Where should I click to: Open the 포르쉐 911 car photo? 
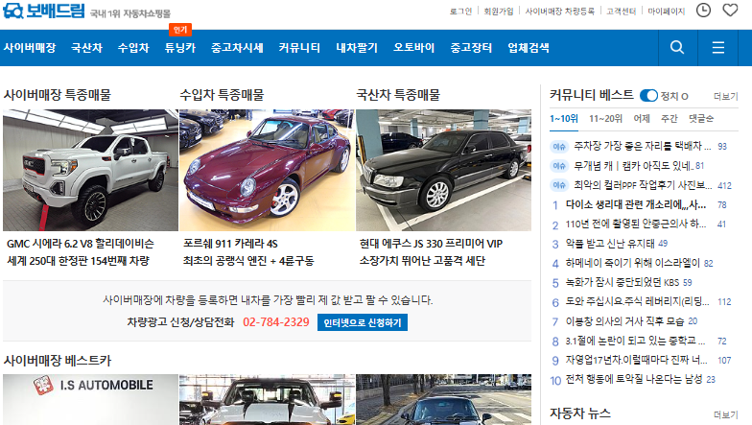[x=267, y=171]
